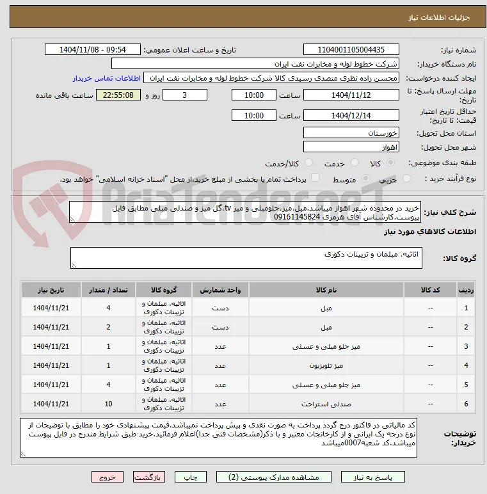Viewport: 487px width, 494px height.
Task: Click the buyer name field شرکت خطوط لوله
Action: click(255, 64)
